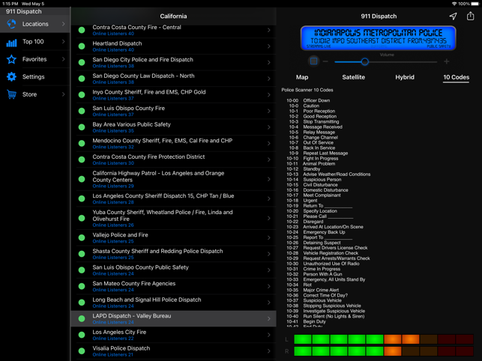Click Wi-Fi icon in status bar
The height and width of the screenshot is (361, 482).
coord(454,4)
